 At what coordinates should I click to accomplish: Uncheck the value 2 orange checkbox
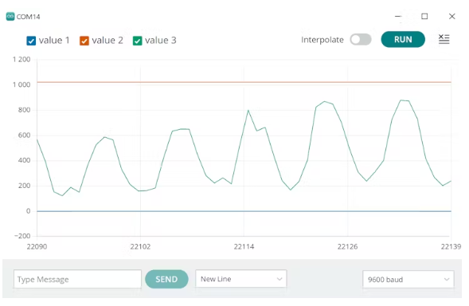pos(84,41)
